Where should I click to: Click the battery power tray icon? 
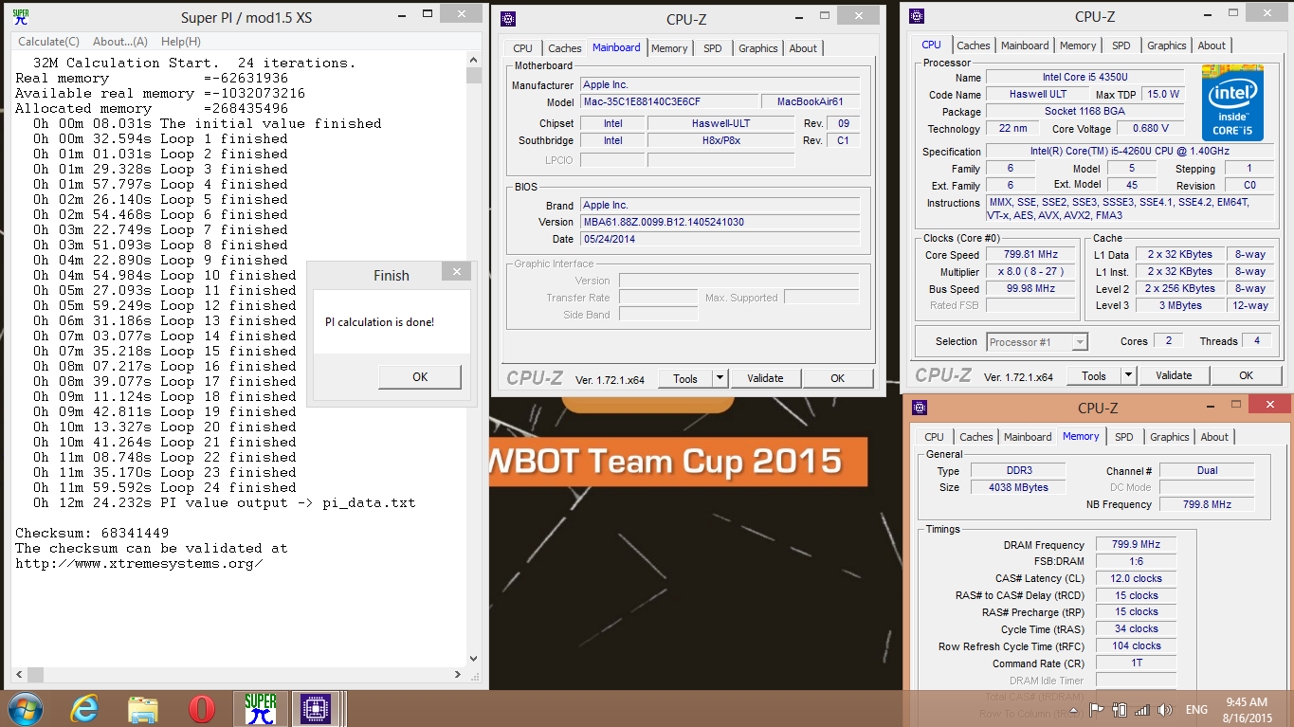point(1120,709)
